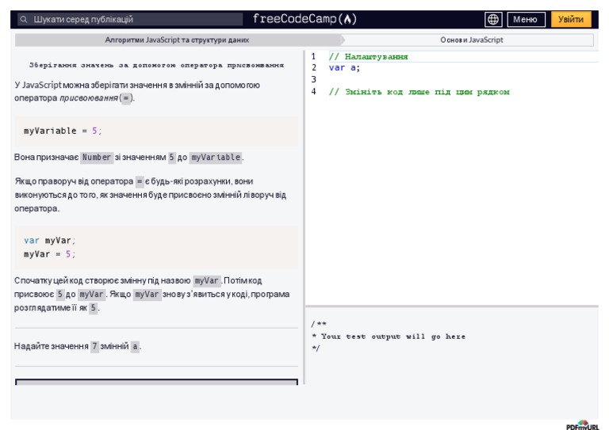The width and height of the screenshot is (609, 430).
Task: Click the inline 'Number' code label
Action: (x=97, y=158)
